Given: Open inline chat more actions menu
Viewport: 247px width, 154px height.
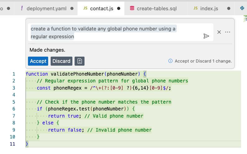Looking at the screenshot, I should (228, 32).
